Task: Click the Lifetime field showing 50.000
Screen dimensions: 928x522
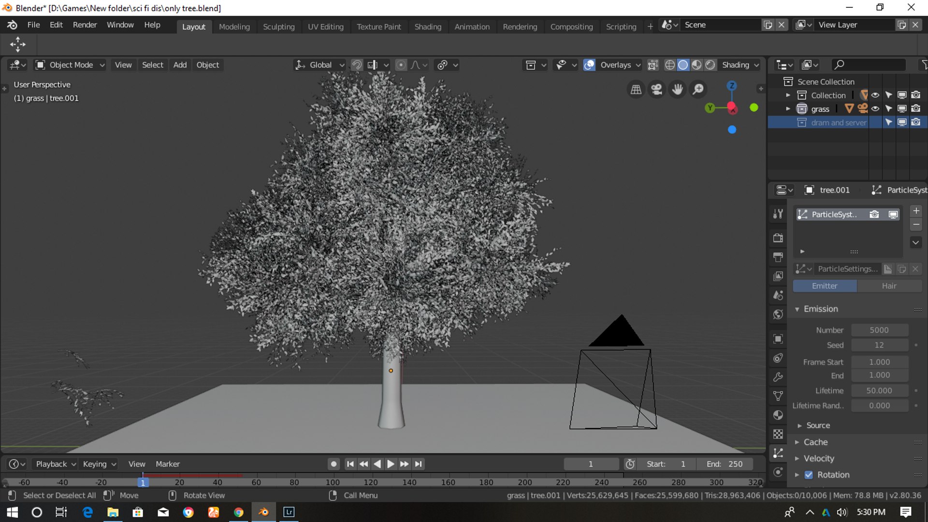Action: click(879, 390)
